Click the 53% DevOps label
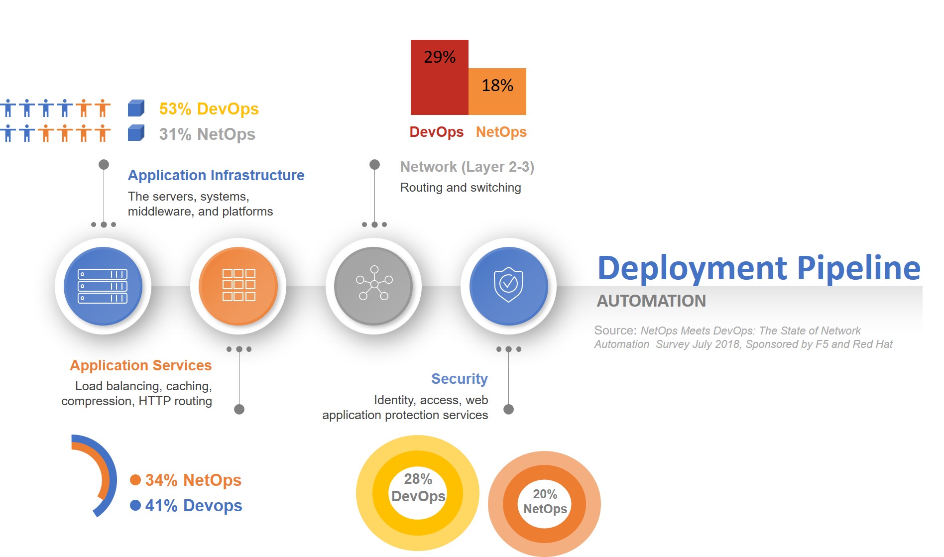This screenshot has height=557, width=944. 209,109
